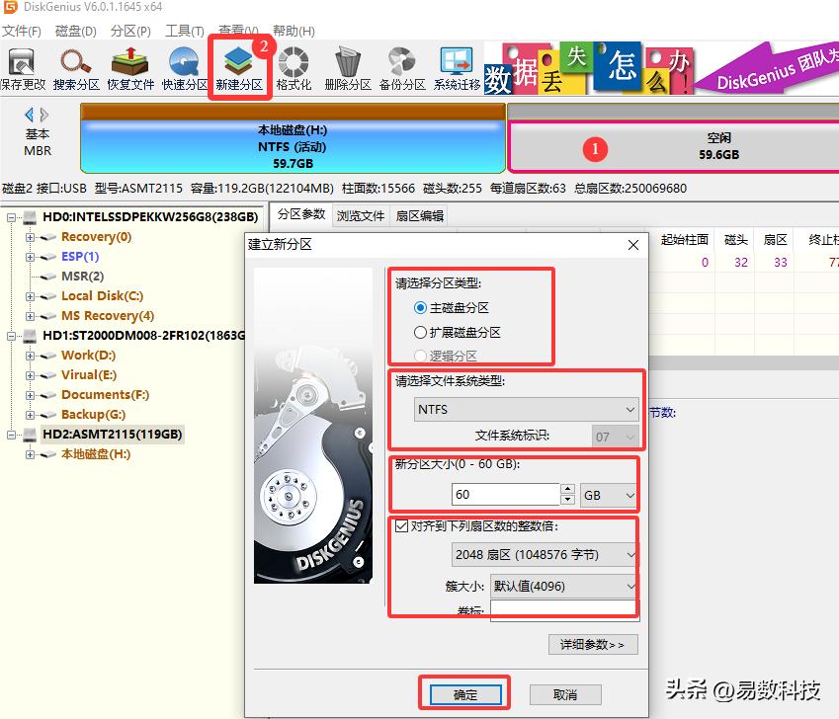Uncheck the 对齐到下列扇区数的整数倍 checkbox
Viewport: 839px width, 719px height.
click(x=400, y=529)
